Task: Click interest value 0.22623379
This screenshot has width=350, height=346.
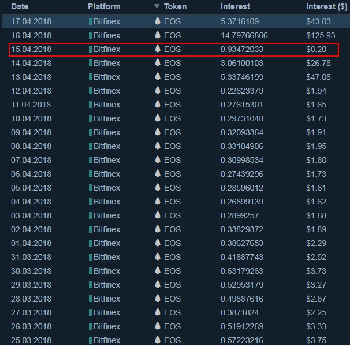Action: click(x=242, y=91)
